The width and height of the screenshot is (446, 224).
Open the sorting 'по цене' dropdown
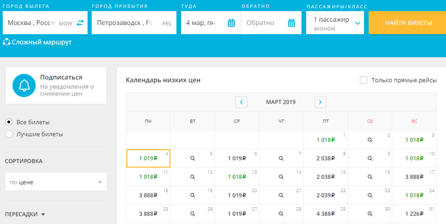pos(56,182)
